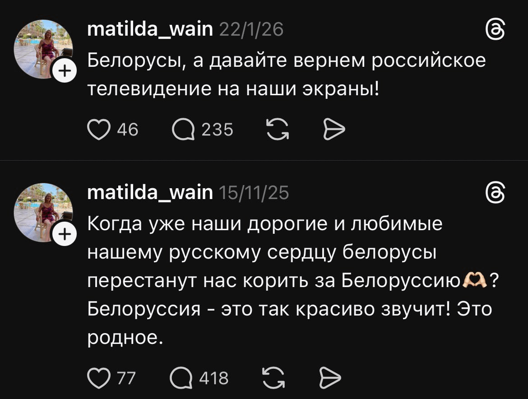Open post dated 15/11/25

pyautogui.click(x=254, y=193)
